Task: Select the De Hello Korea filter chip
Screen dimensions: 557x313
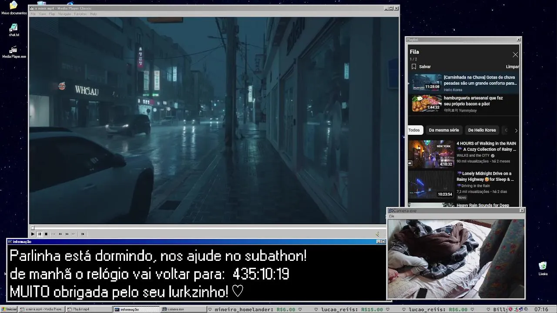Action: [482, 130]
